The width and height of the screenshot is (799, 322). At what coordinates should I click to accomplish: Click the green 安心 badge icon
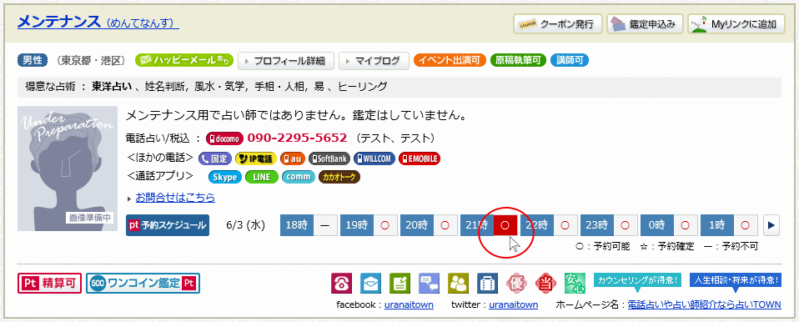click(x=575, y=284)
